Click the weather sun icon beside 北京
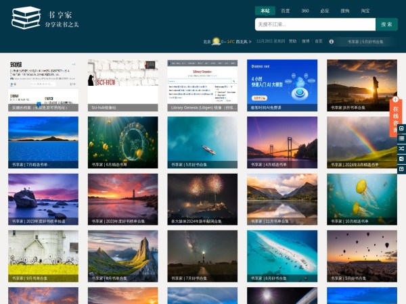Viewport: 406px width, 304px height. (x=216, y=41)
